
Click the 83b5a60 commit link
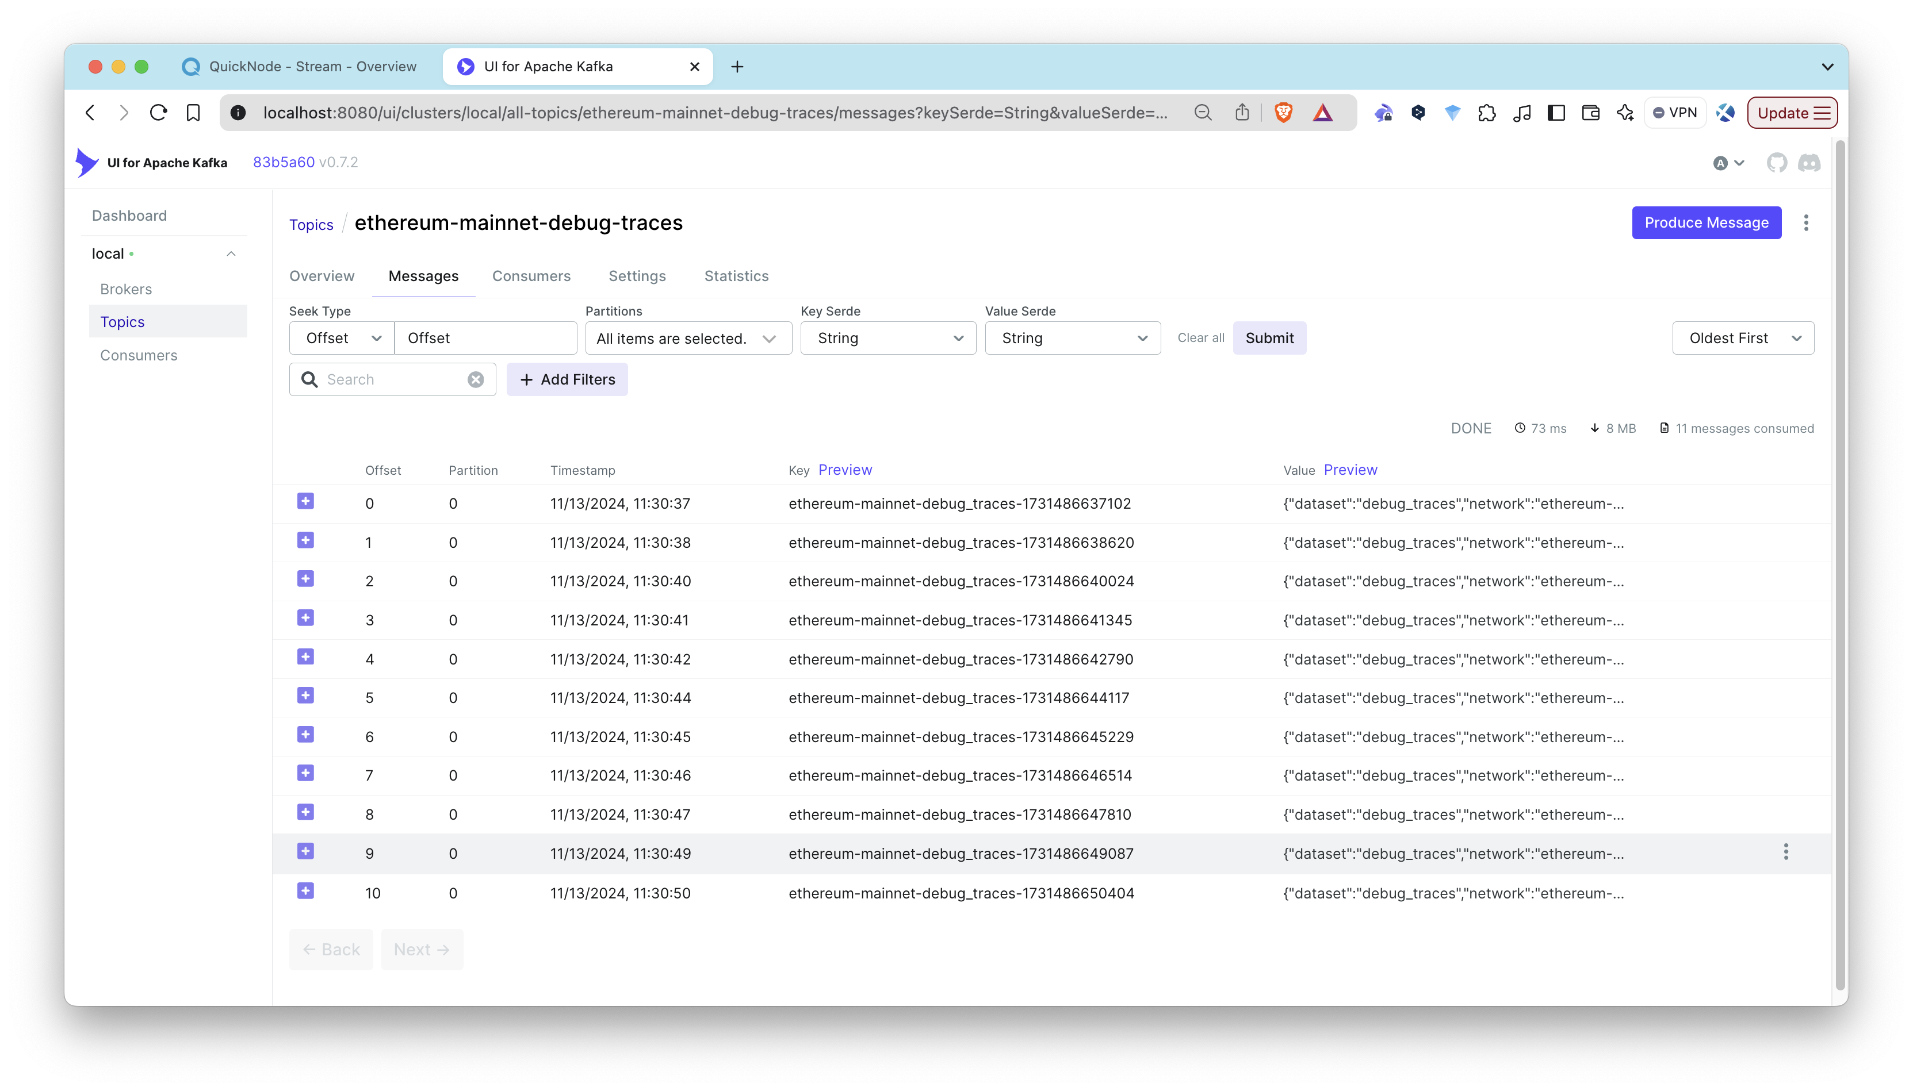pos(284,163)
